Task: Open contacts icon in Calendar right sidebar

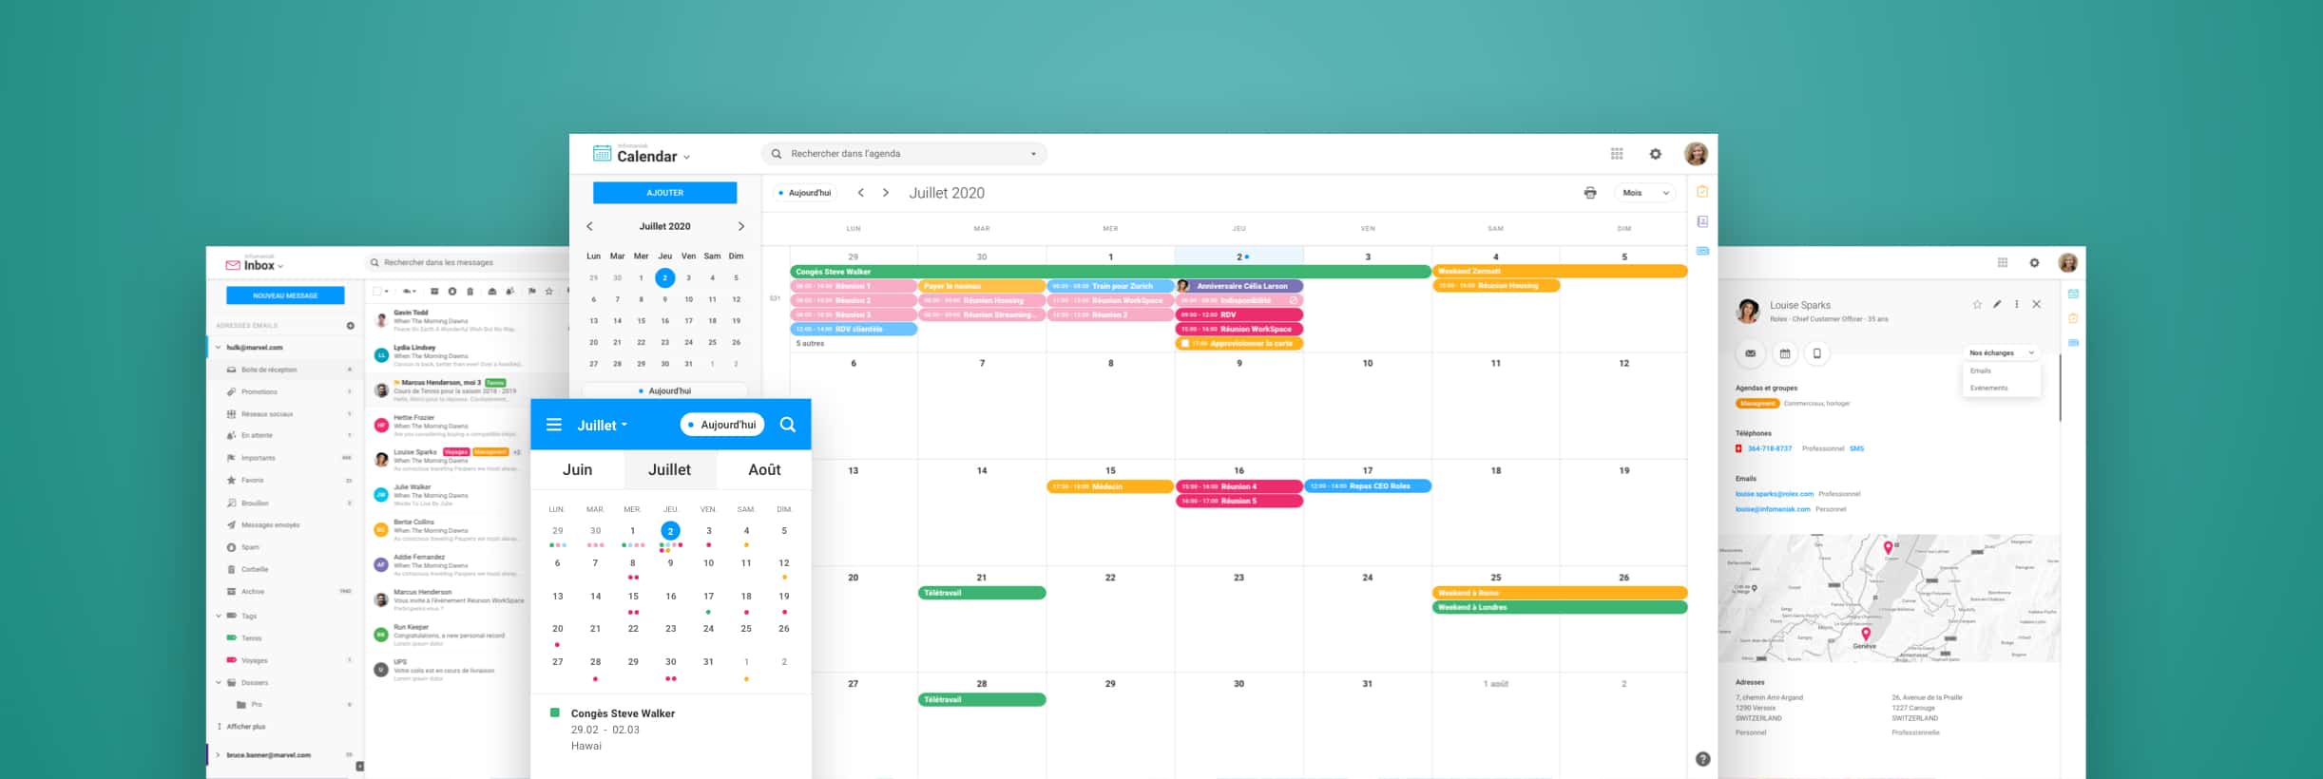Action: [x=1702, y=221]
